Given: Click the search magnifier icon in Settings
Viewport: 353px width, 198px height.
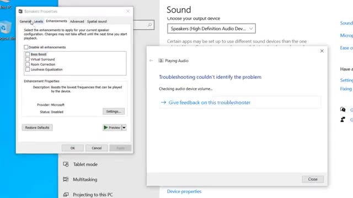Looking at the screenshot, I should pos(149,25).
